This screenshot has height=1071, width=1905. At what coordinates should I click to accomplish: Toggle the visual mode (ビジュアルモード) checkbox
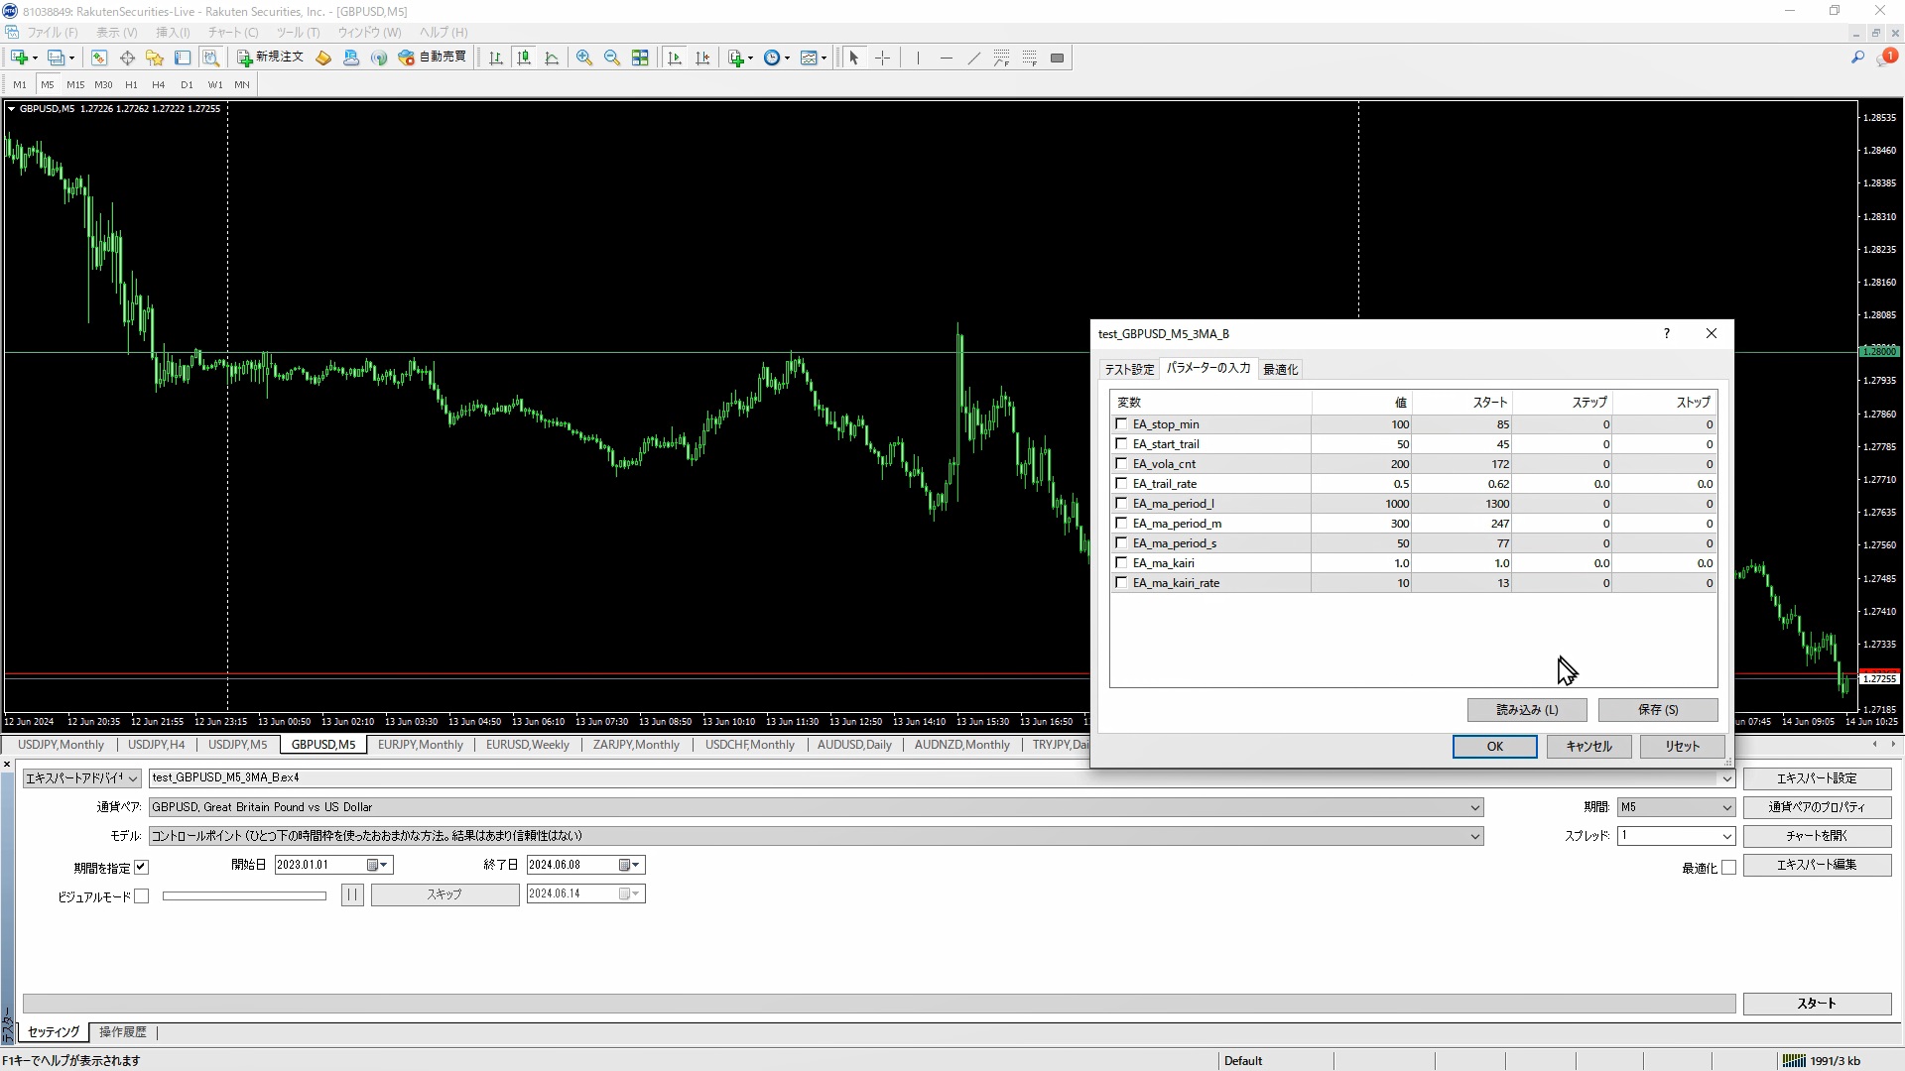click(x=142, y=896)
